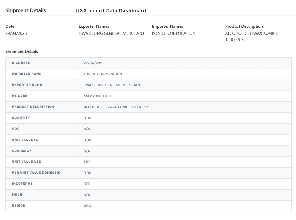This screenshot has width=296, height=220.
Task: Click the Bill Date row label
Action: (x=21, y=63)
